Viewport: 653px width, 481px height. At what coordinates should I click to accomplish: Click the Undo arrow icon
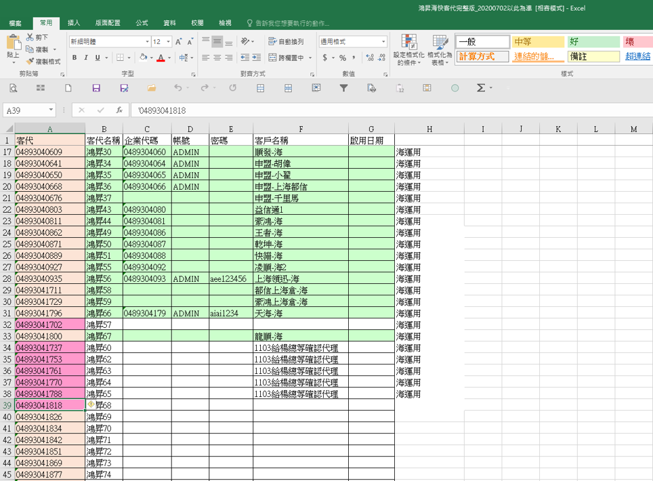pyautogui.click(x=177, y=88)
